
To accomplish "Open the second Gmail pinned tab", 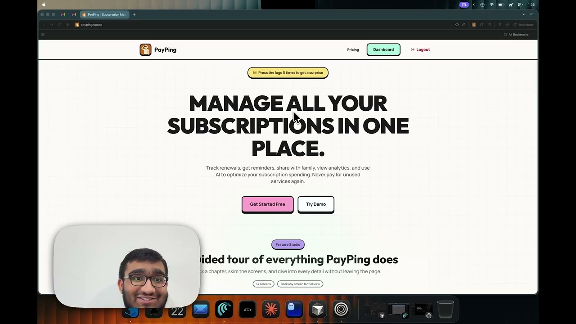I will point(74,14).
